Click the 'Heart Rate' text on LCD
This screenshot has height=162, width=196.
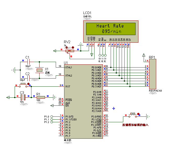110,26
